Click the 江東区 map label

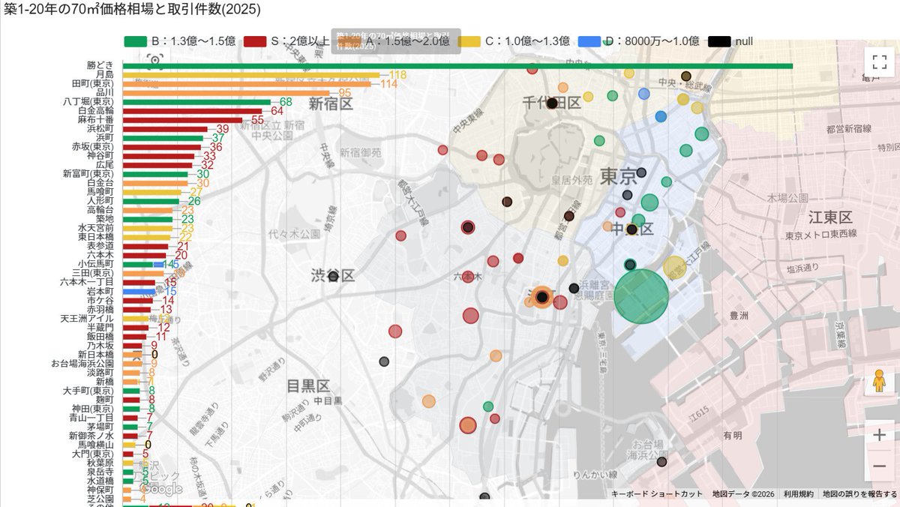[831, 217]
